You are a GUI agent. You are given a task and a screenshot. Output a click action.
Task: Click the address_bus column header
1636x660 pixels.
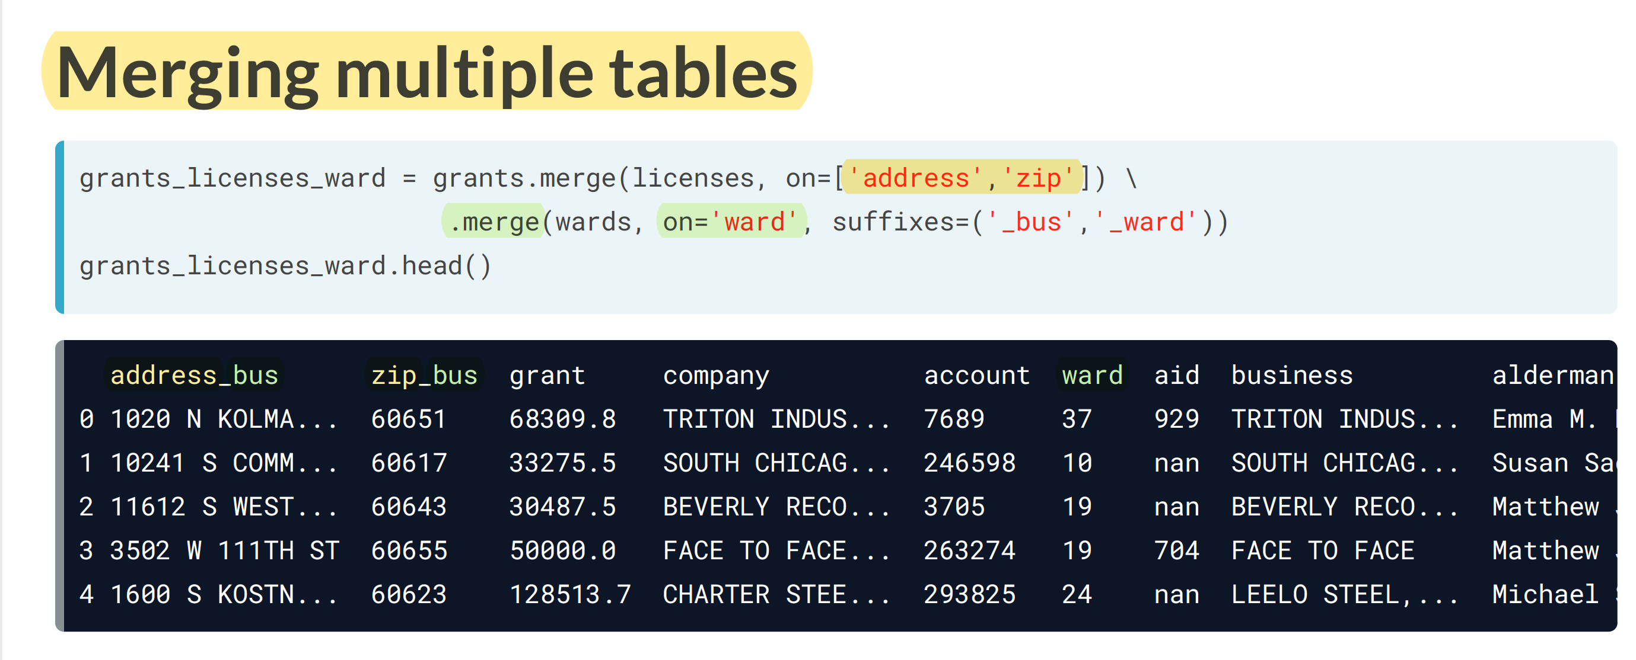point(195,375)
